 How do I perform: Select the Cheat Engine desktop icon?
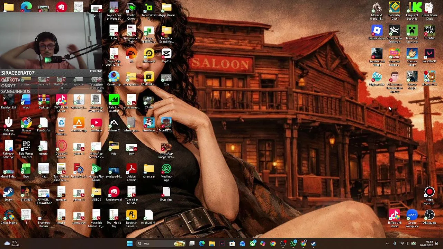tap(9, 217)
